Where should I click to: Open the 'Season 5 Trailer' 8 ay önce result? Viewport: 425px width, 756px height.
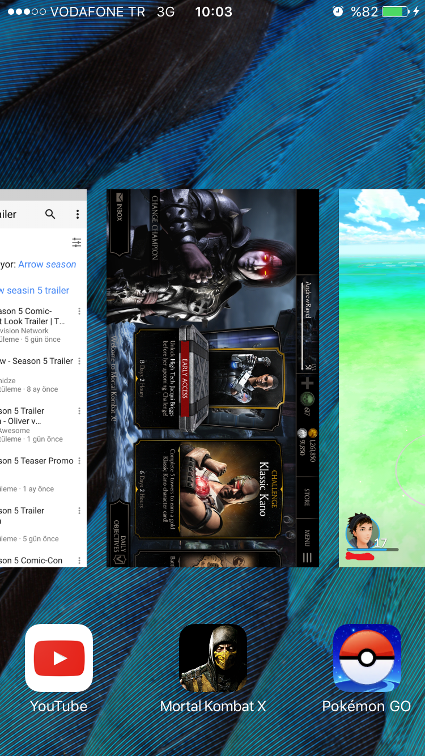click(x=37, y=375)
